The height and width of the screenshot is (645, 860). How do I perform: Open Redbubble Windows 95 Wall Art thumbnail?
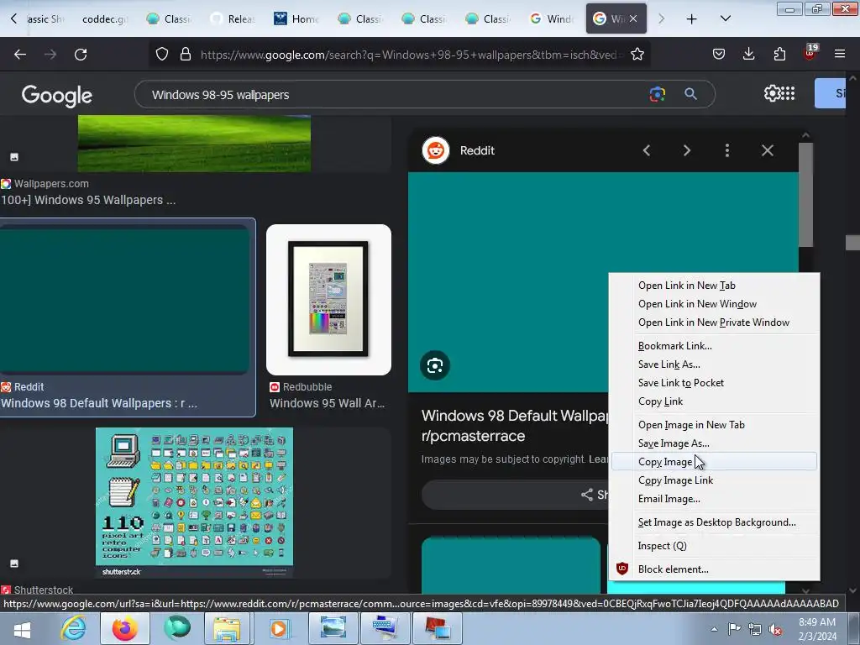(x=328, y=300)
